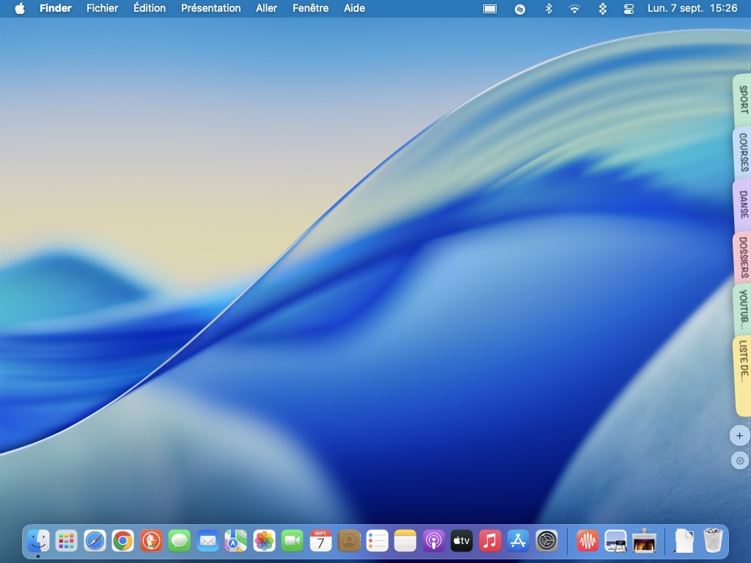Open the Wi-Fi status menu
Screen dimensions: 751x563
click(x=574, y=9)
